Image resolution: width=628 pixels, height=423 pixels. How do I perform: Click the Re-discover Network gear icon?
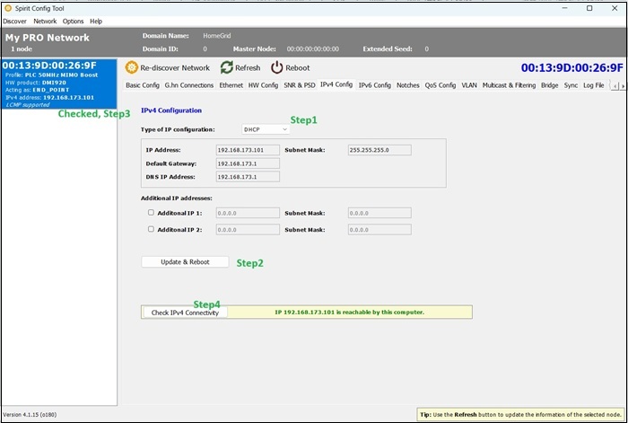[132, 67]
